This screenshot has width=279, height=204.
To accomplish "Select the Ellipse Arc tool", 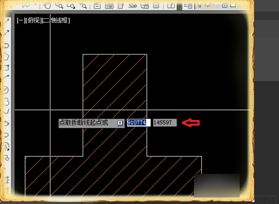I will pos(7,135).
